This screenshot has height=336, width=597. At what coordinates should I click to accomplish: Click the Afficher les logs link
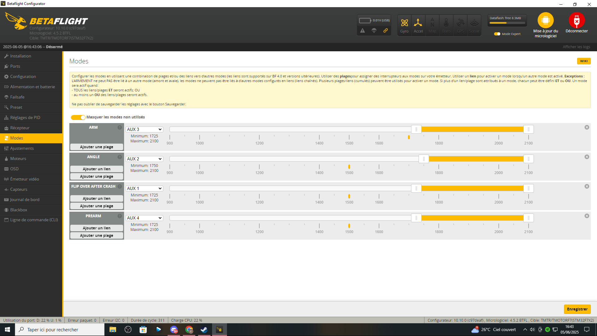tap(576, 47)
